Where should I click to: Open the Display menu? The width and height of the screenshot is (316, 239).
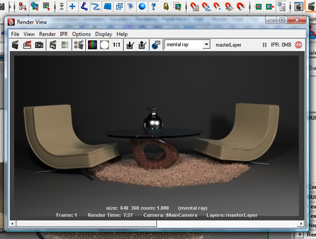click(x=104, y=34)
